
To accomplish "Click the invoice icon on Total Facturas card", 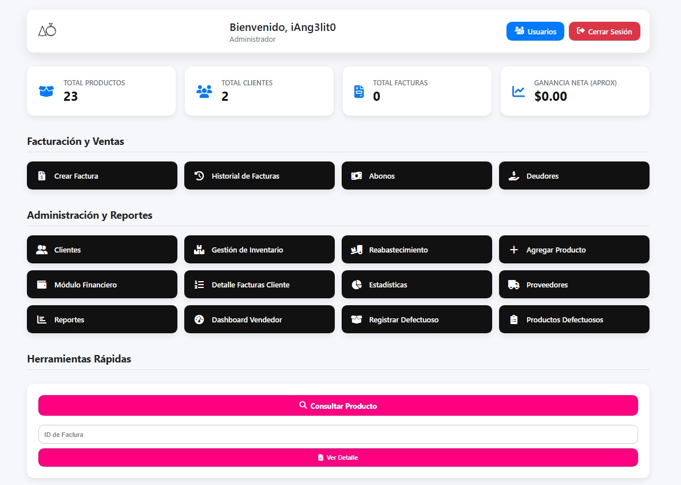I will pos(359,91).
